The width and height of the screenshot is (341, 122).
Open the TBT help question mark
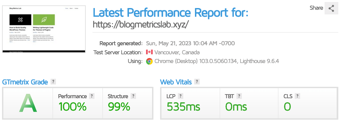(239, 96)
